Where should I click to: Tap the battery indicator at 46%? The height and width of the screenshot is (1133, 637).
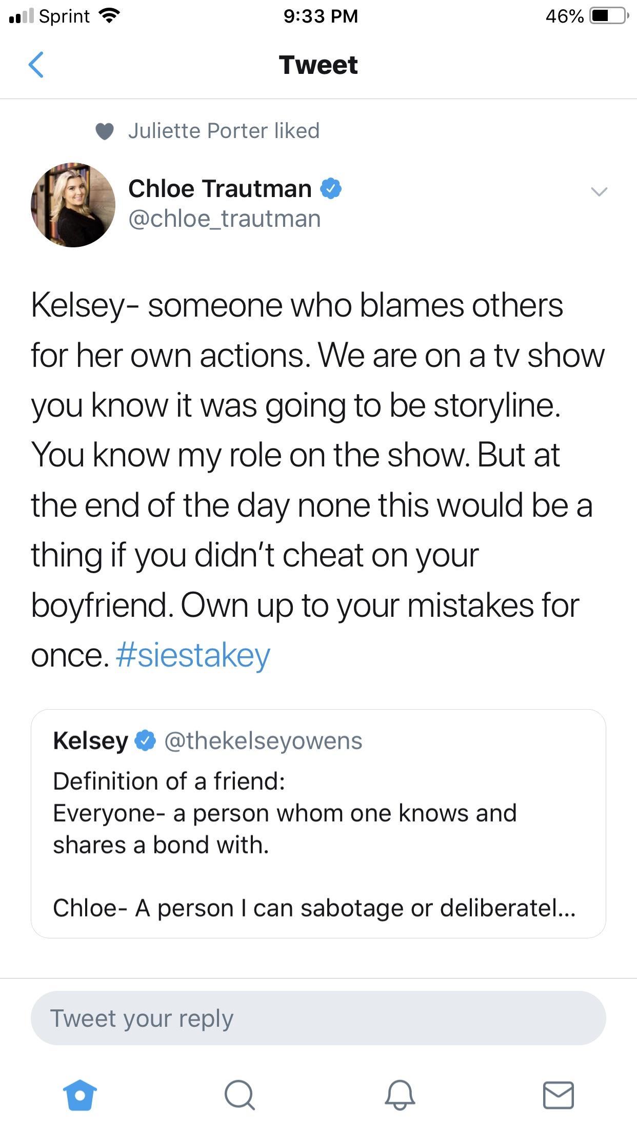[x=607, y=16]
